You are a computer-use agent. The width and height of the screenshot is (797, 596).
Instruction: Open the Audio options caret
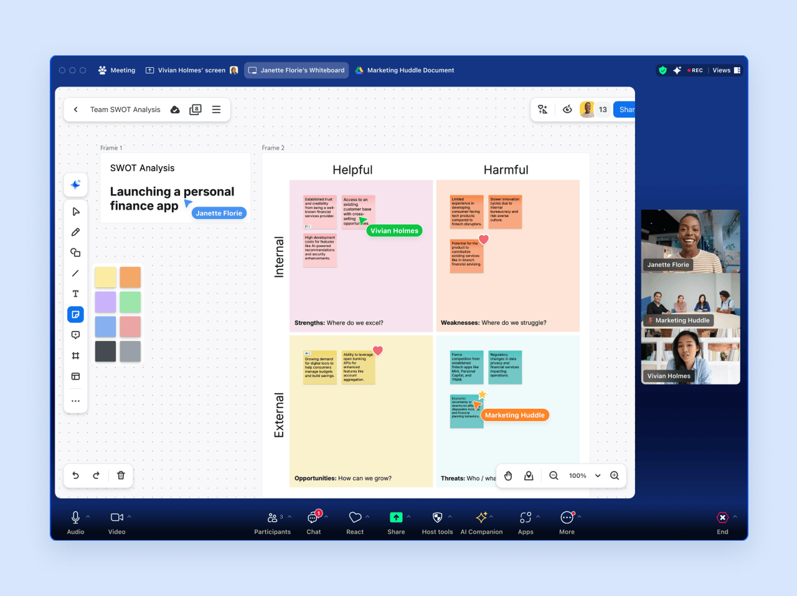pos(88,516)
